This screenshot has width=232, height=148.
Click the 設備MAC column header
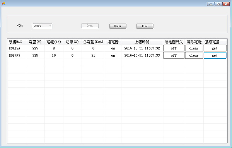[17, 42]
